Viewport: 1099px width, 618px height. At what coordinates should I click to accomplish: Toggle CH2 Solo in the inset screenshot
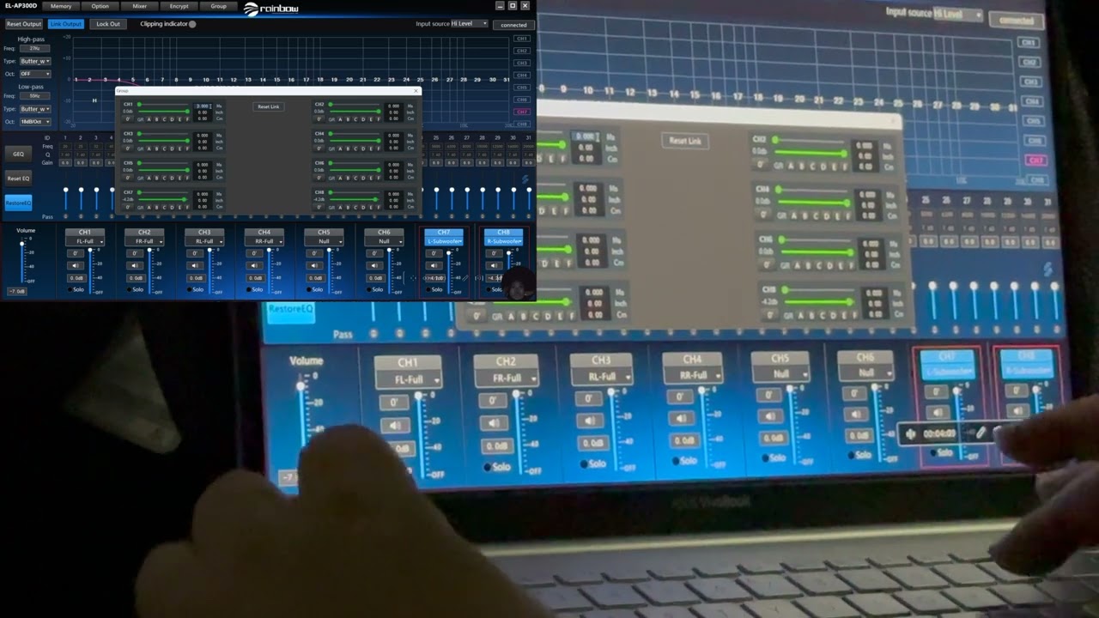135,289
